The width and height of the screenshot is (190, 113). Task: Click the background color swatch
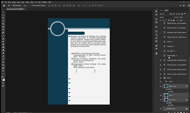tap(4, 80)
